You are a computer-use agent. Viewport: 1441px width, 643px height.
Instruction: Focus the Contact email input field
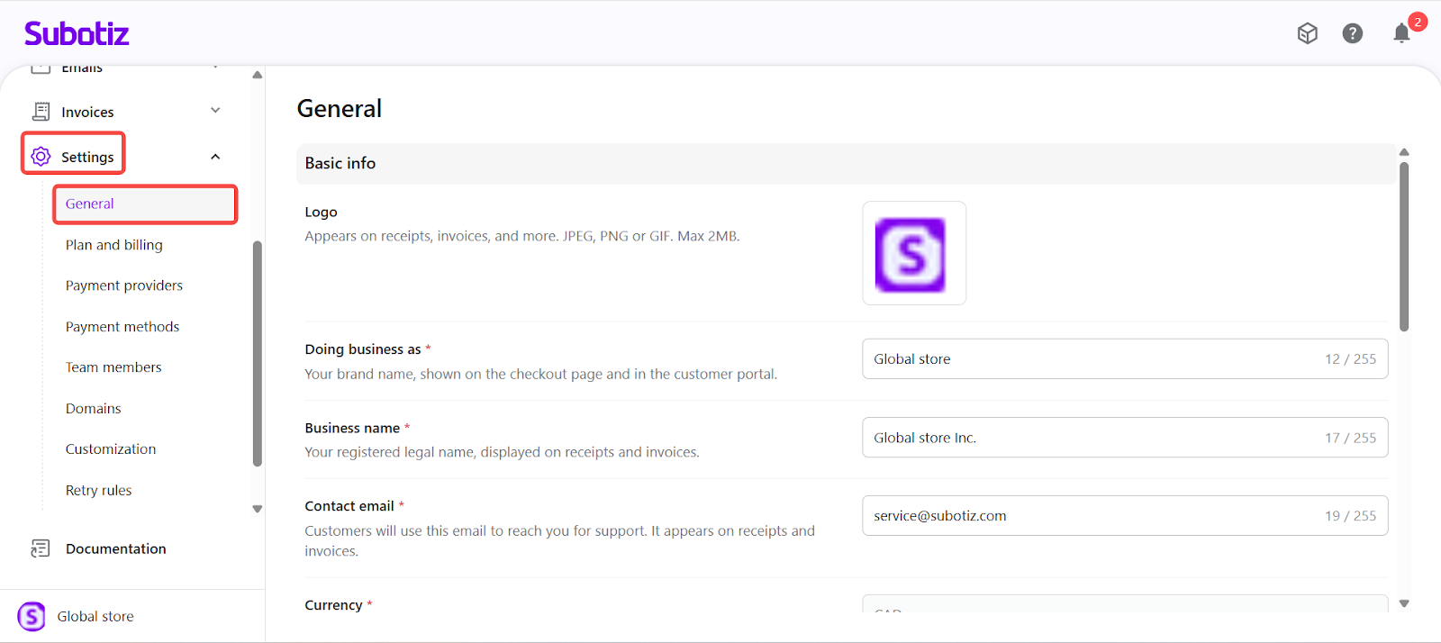(x=1090, y=515)
